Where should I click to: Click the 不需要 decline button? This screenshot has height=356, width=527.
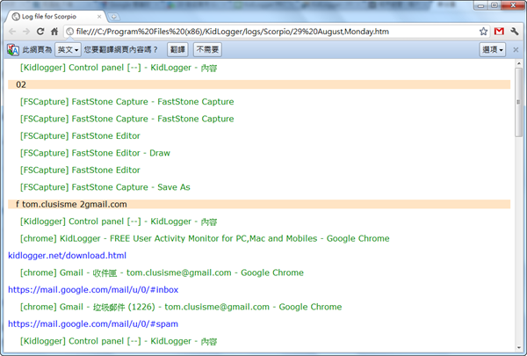coord(207,50)
